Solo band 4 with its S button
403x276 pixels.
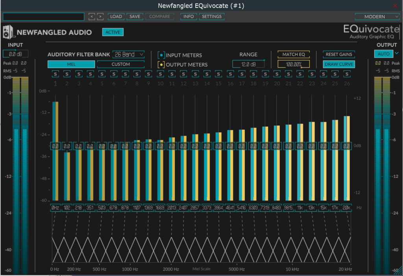pyautogui.click(x=90, y=74)
